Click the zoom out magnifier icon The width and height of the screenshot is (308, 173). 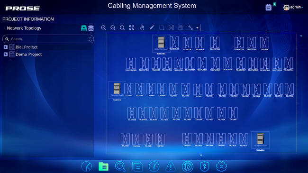click(x=113, y=27)
